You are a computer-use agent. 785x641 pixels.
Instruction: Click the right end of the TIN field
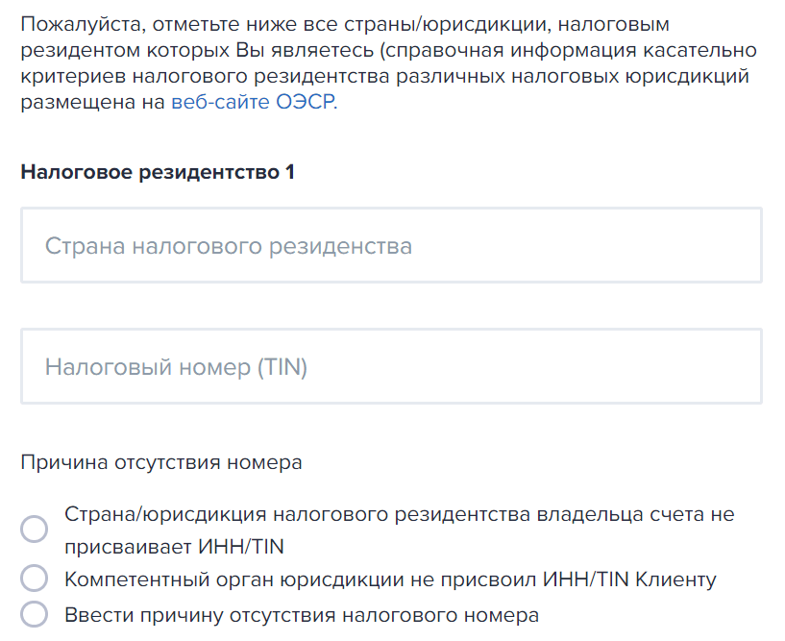[730, 367]
